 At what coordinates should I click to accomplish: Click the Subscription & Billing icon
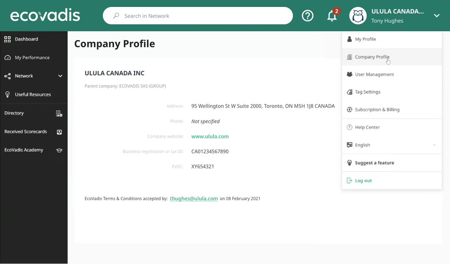point(349,109)
